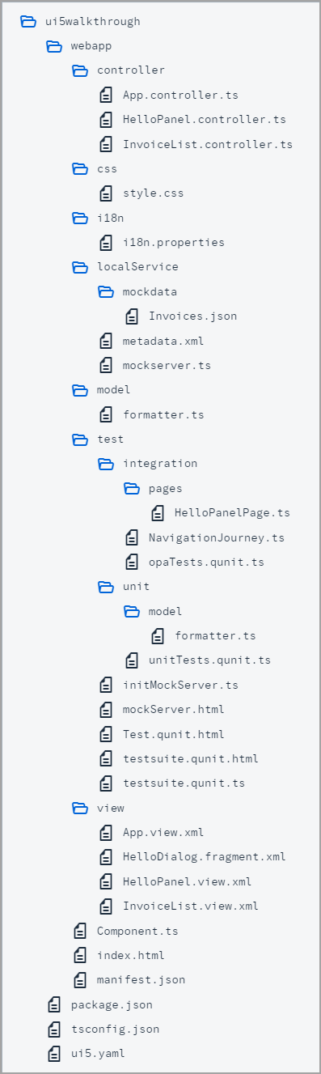321x1074 pixels.
Task: Collapse the webapp folder icon
Action: point(54,45)
